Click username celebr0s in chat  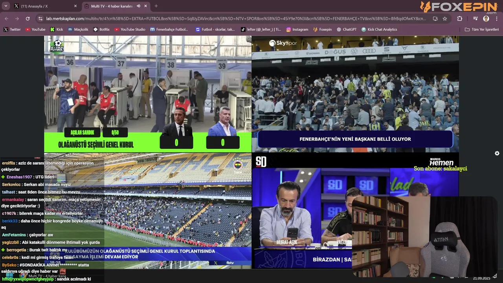tap(10, 257)
